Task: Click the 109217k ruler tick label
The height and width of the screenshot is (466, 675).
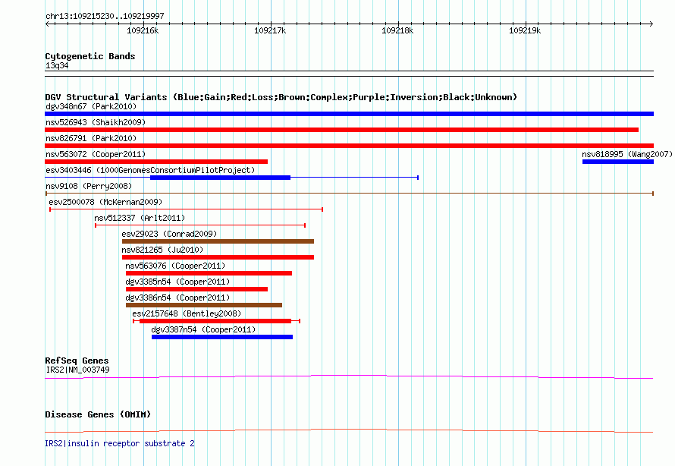Action: (270, 30)
